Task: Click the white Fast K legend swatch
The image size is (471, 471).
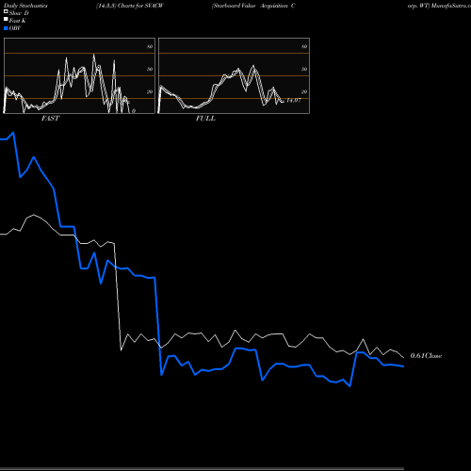Action: click(x=6, y=20)
